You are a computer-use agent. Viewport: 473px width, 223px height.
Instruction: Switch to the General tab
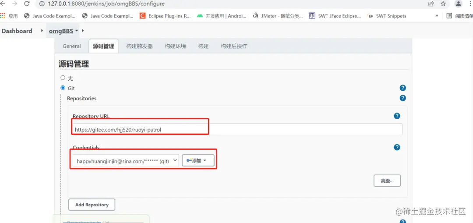pyautogui.click(x=72, y=46)
